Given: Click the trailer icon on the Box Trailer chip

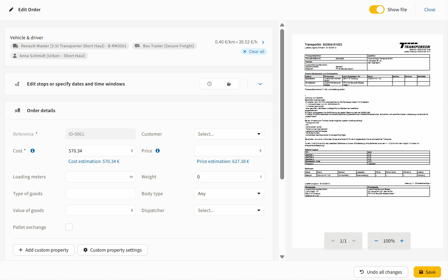Looking at the screenshot, I should (x=137, y=46).
